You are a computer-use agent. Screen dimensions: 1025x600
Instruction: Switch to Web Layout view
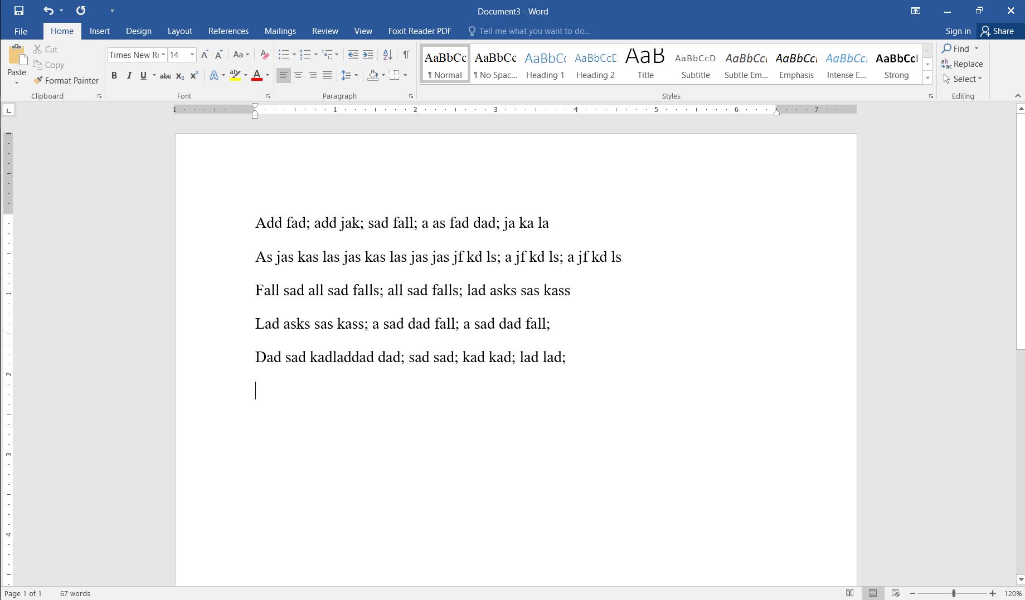pyautogui.click(x=895, y=593)
